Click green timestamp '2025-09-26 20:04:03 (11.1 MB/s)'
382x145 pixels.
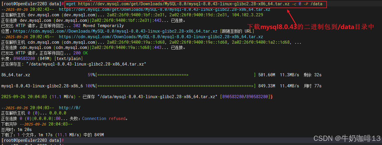[x=38, y=97]
